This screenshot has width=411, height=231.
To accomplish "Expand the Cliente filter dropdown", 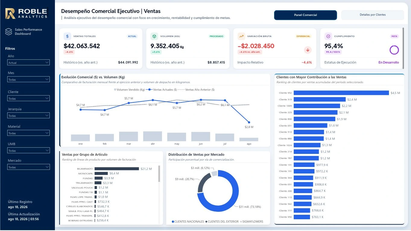I will click(28, 98).
